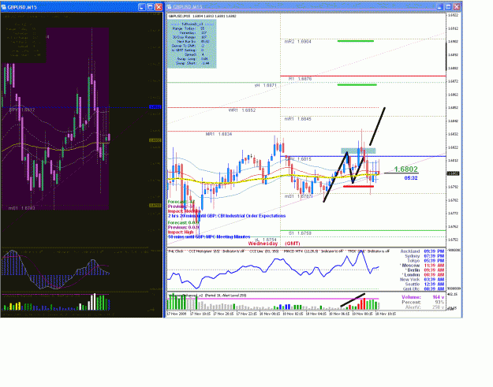Minimize the right GBPUSD,M15 chart window
Image resolution: width=493 pixels, height=387 pixels.
click(x=440, y=6)
